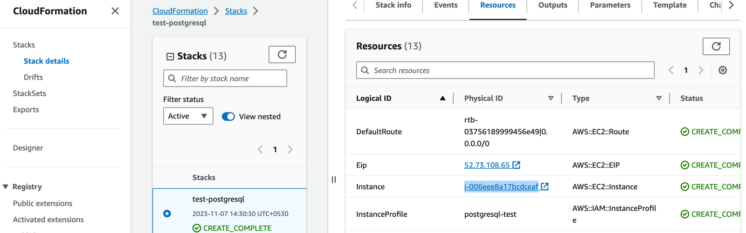Click the Search resources field
The image size is (746, 233).
point(505,70)
